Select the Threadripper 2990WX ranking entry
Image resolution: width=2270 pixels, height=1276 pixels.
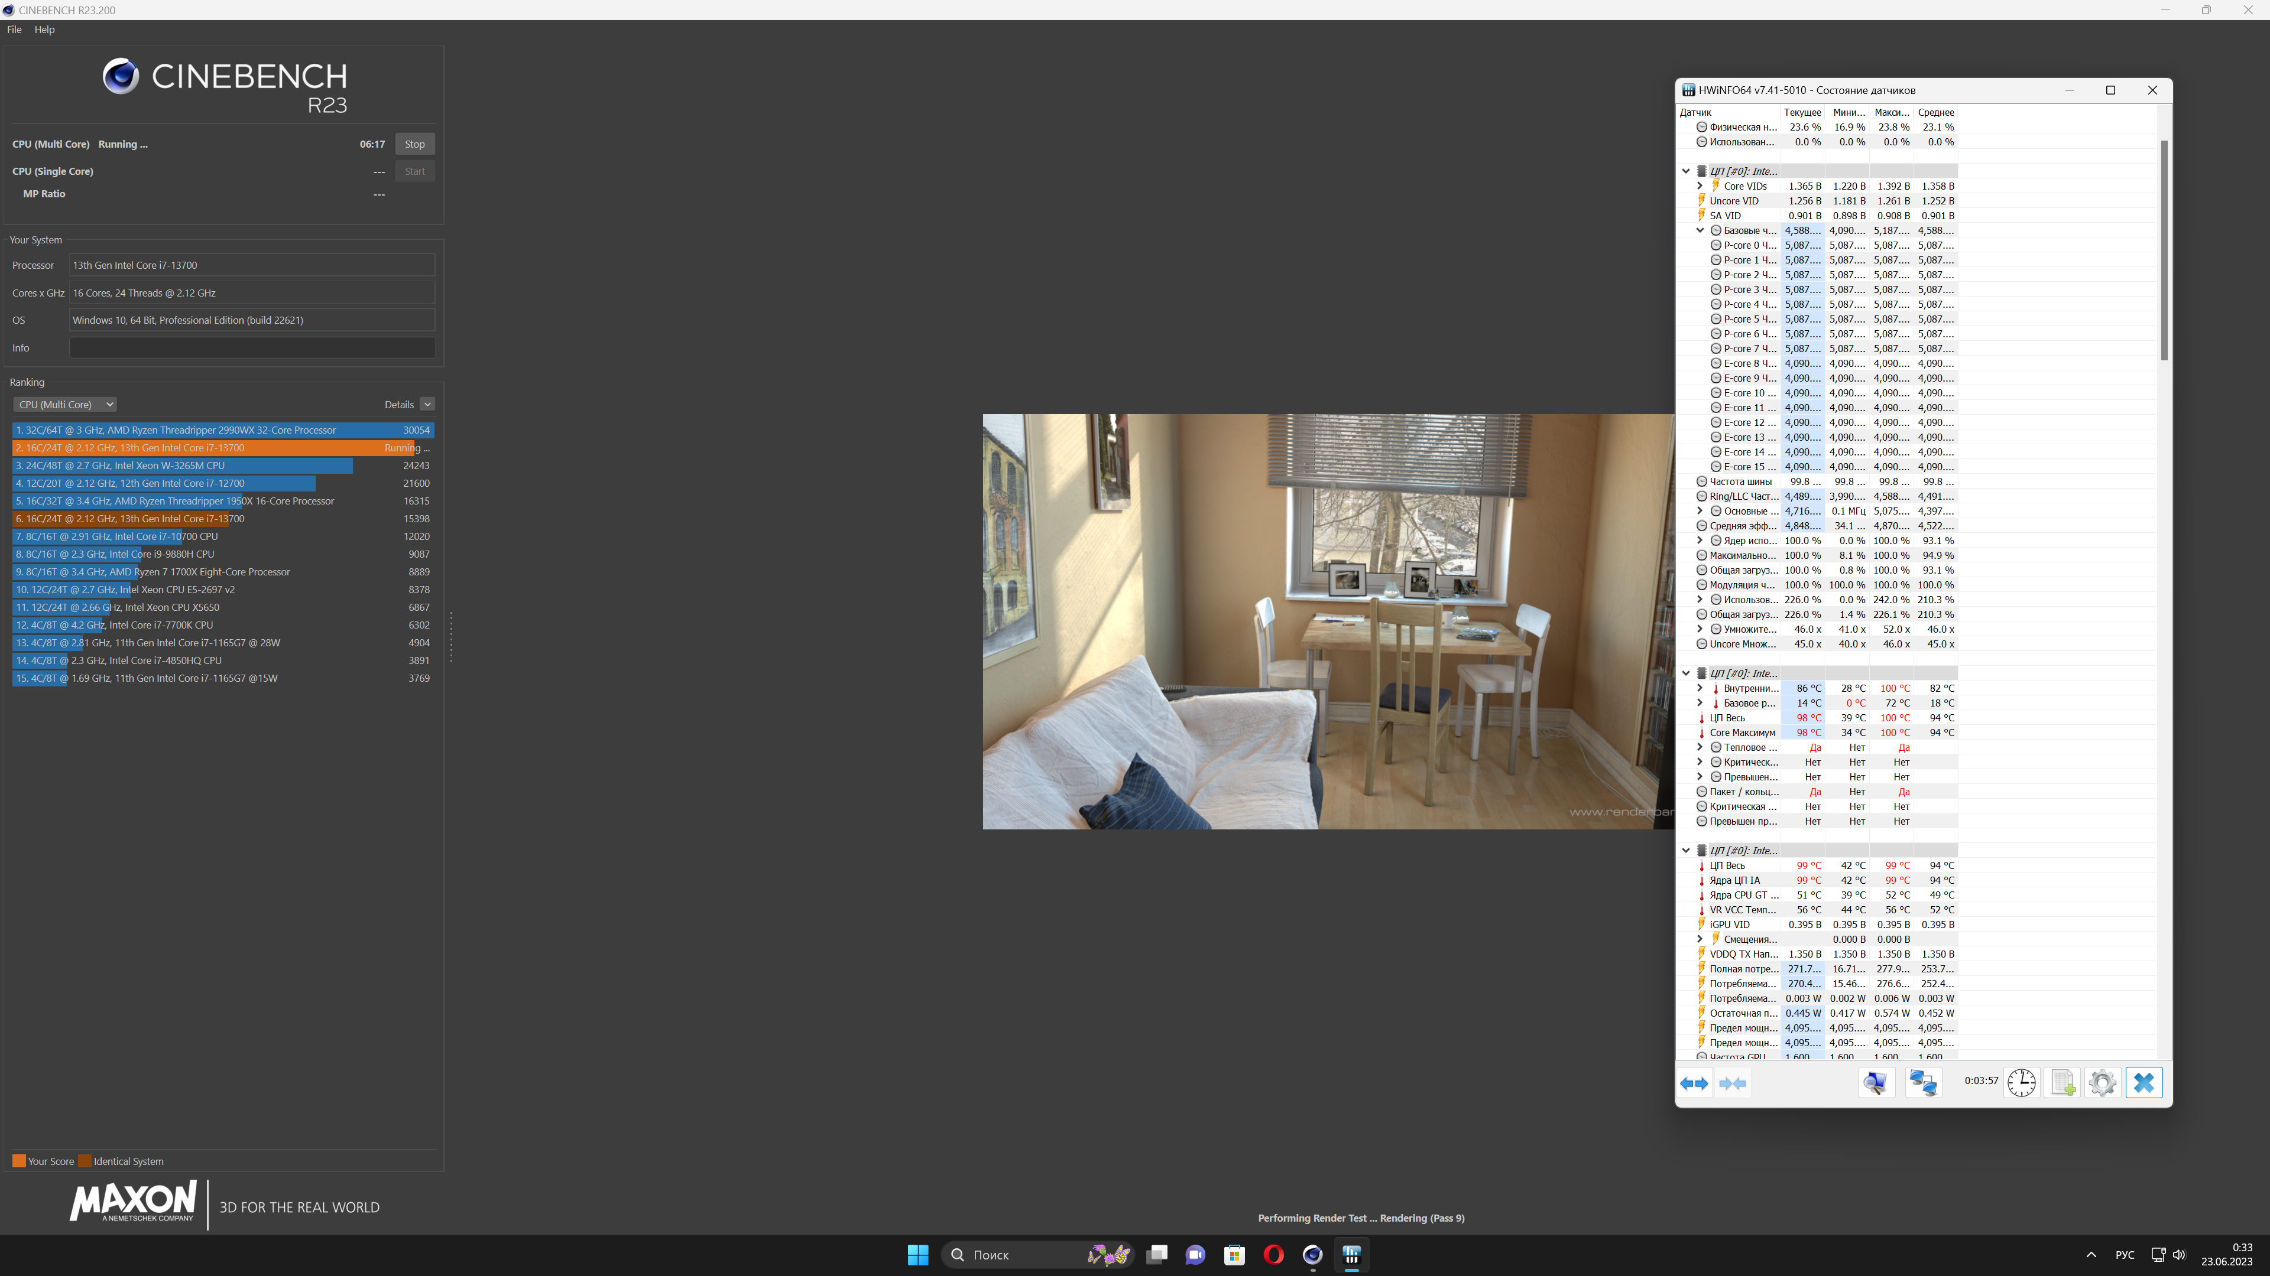[222, 429]
